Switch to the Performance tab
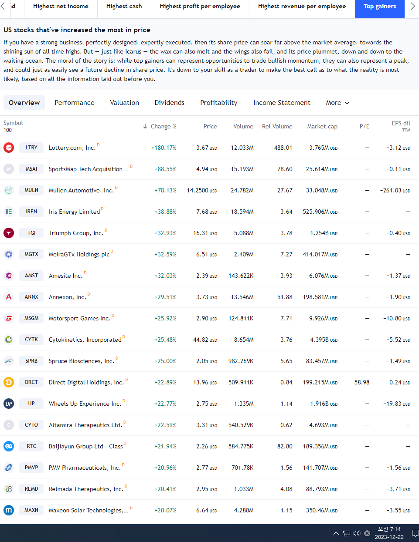This screenshot has width=419, height=542. point(75,103)
